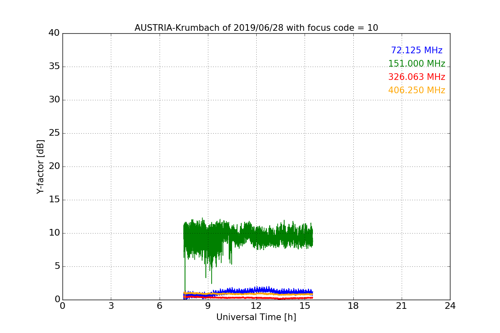Click x-axis tick label 24
Screen dimensions: 500x333
pos(450,306)
